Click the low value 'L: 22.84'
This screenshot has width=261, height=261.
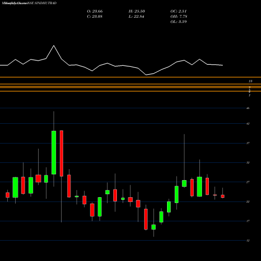136,16
